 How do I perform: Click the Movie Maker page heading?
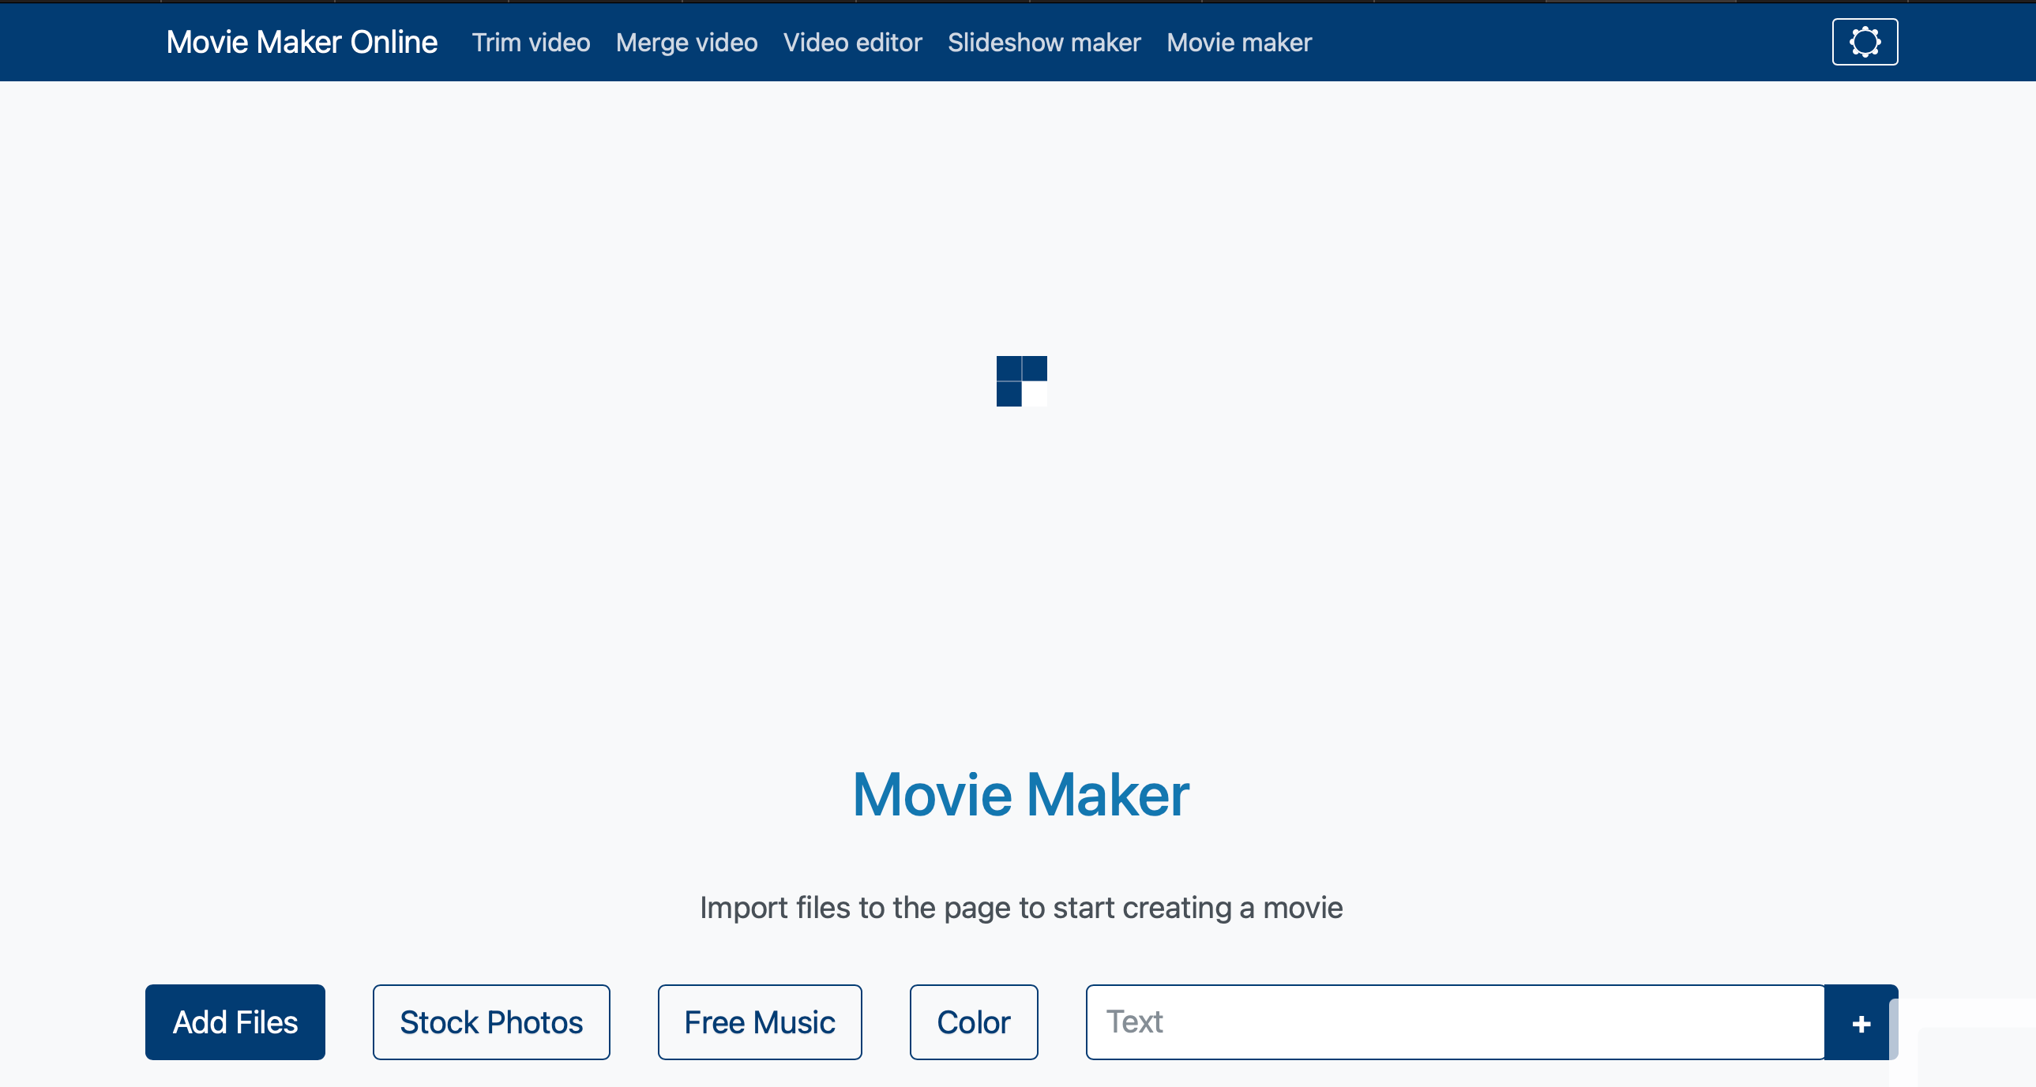1020,796
